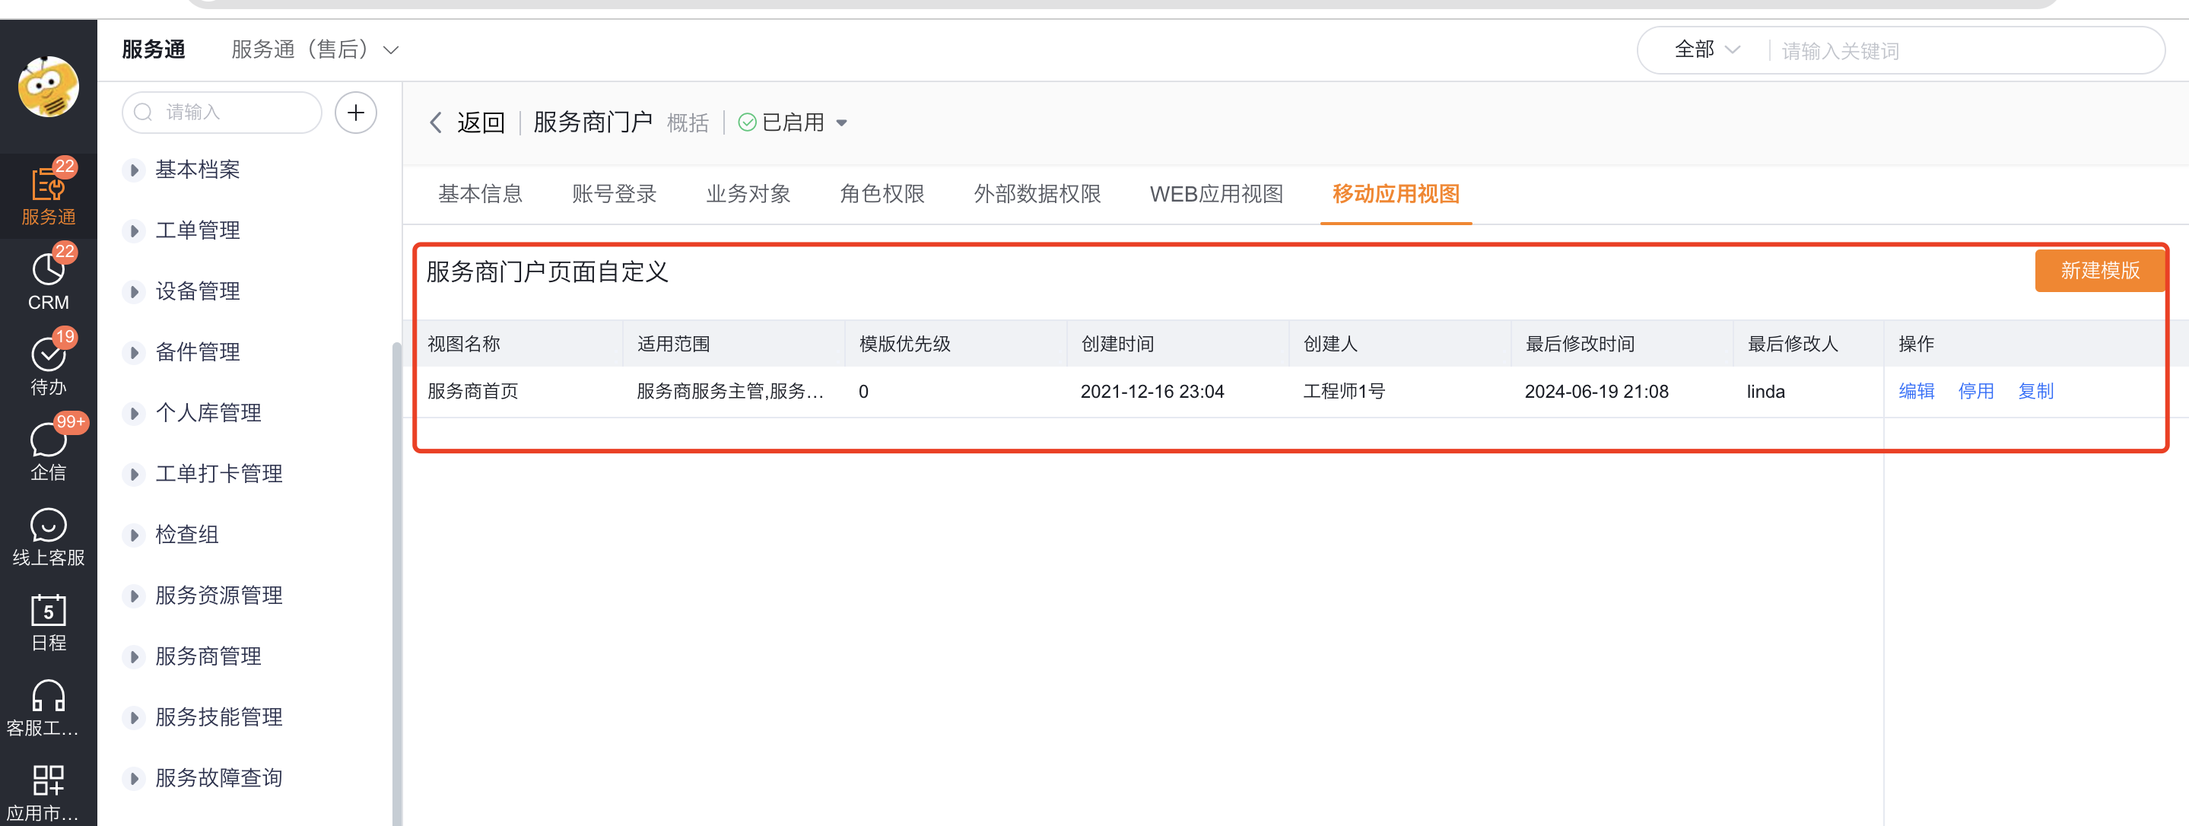Click the 服务通 title in header
This screenshot has height=826, width=2189.
[x=153, y=49]
